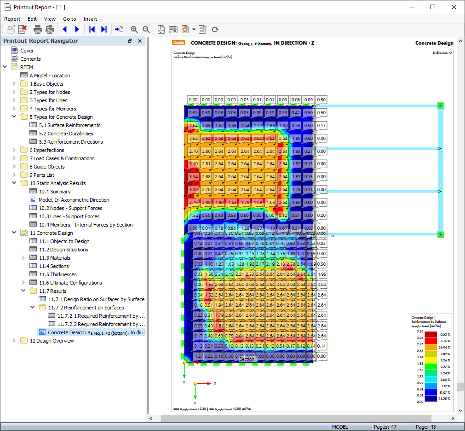Zoom out of the report
Screen dimensions: 465x431
pyautogui.click(x=146, y=29)
